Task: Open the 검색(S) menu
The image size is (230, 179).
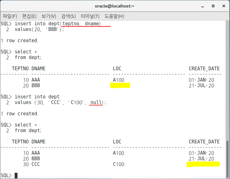Action: 69,16
